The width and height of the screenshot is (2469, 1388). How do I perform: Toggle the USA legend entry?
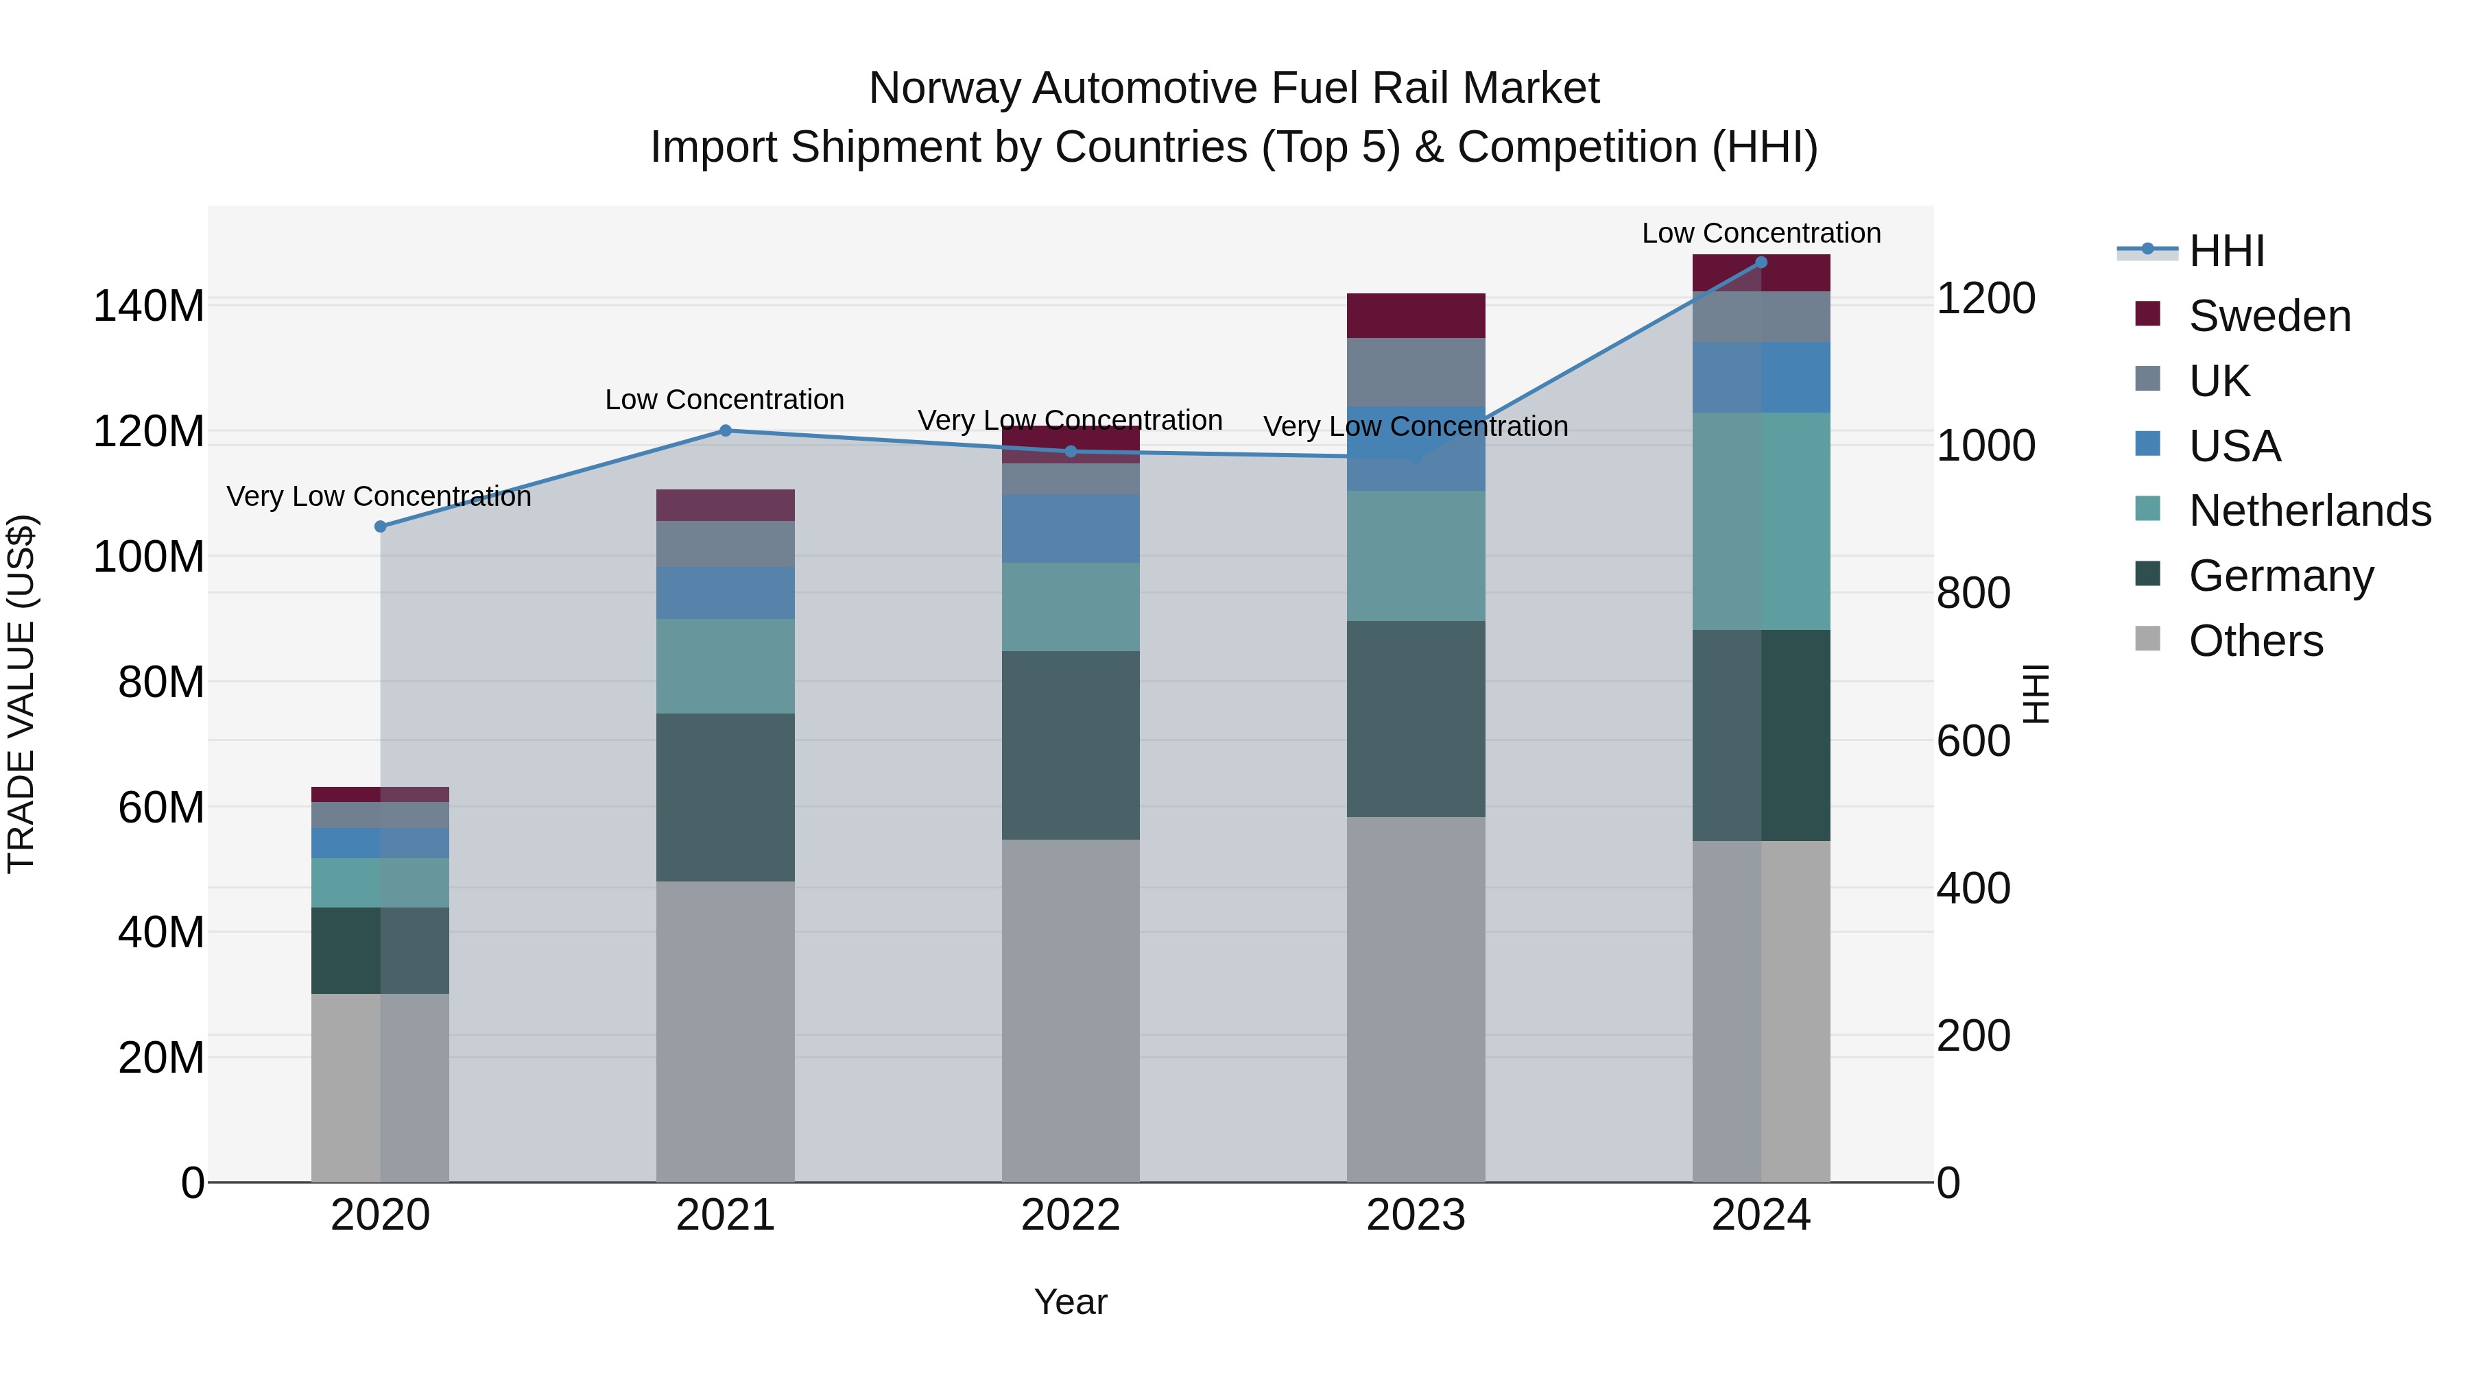point(2207,446)
